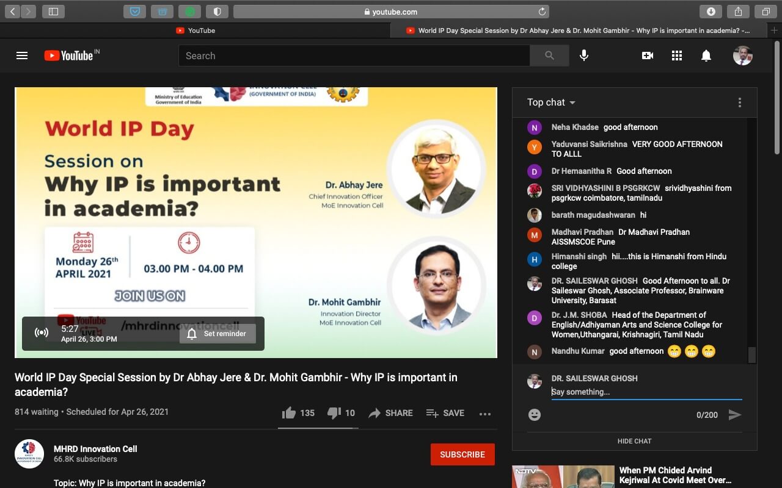Open the notifications bell
Image resolution: width=782 pixels, height=488 pixels.
point(706,56)
